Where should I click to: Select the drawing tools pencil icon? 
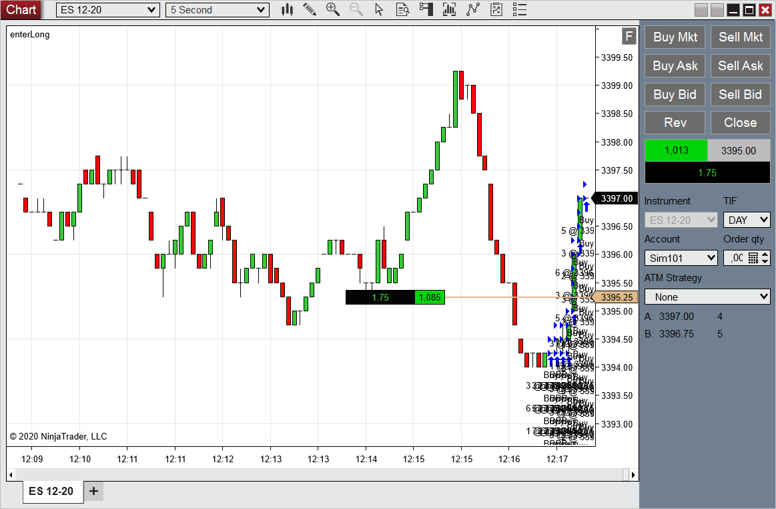point(310,9)
